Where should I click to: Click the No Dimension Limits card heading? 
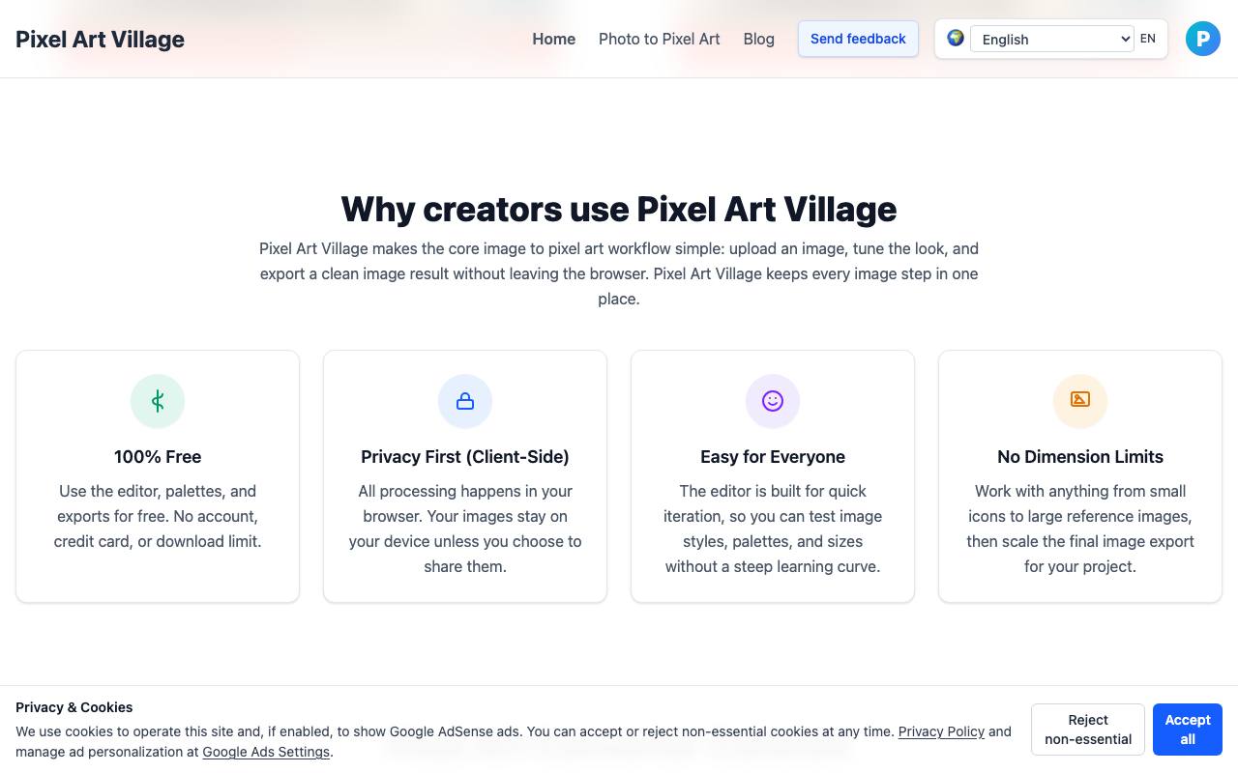pyautogui.click(x=1080, y=457)
